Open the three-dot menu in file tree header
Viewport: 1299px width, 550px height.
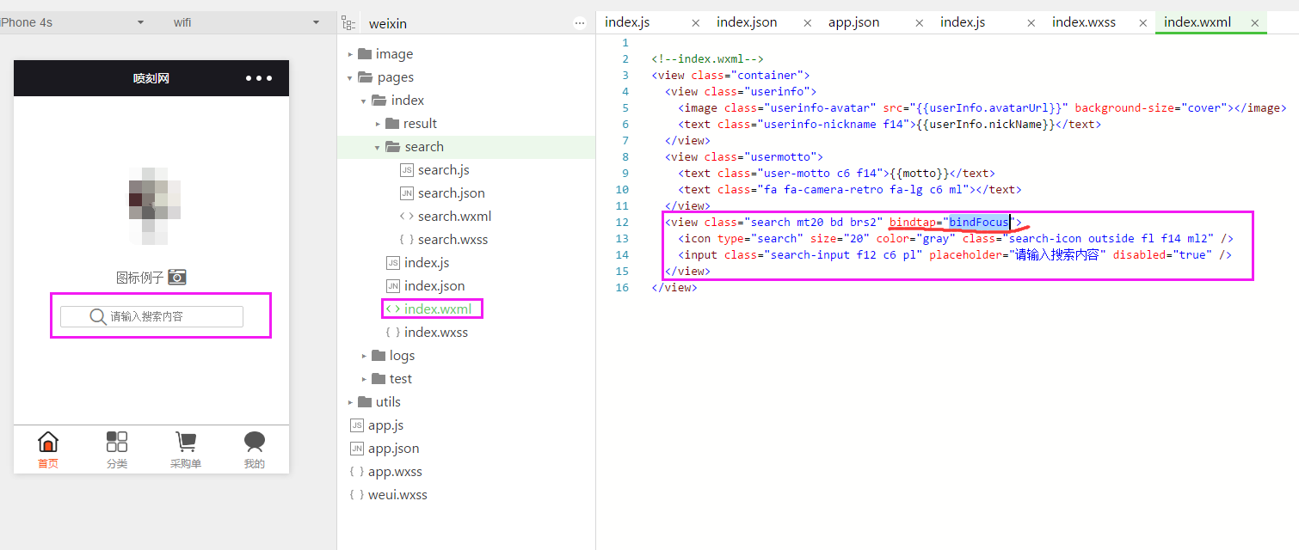(x=579, y=23)
